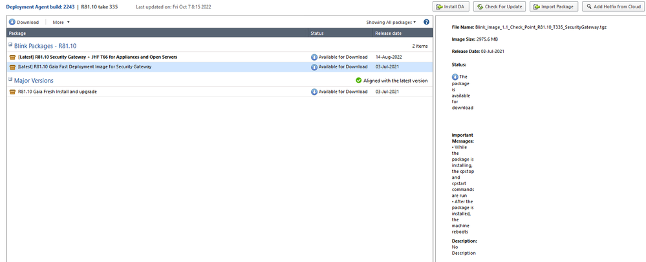Open the blue help question-mark icon
The image size is (646, 262).
click(x=426, y=22)
